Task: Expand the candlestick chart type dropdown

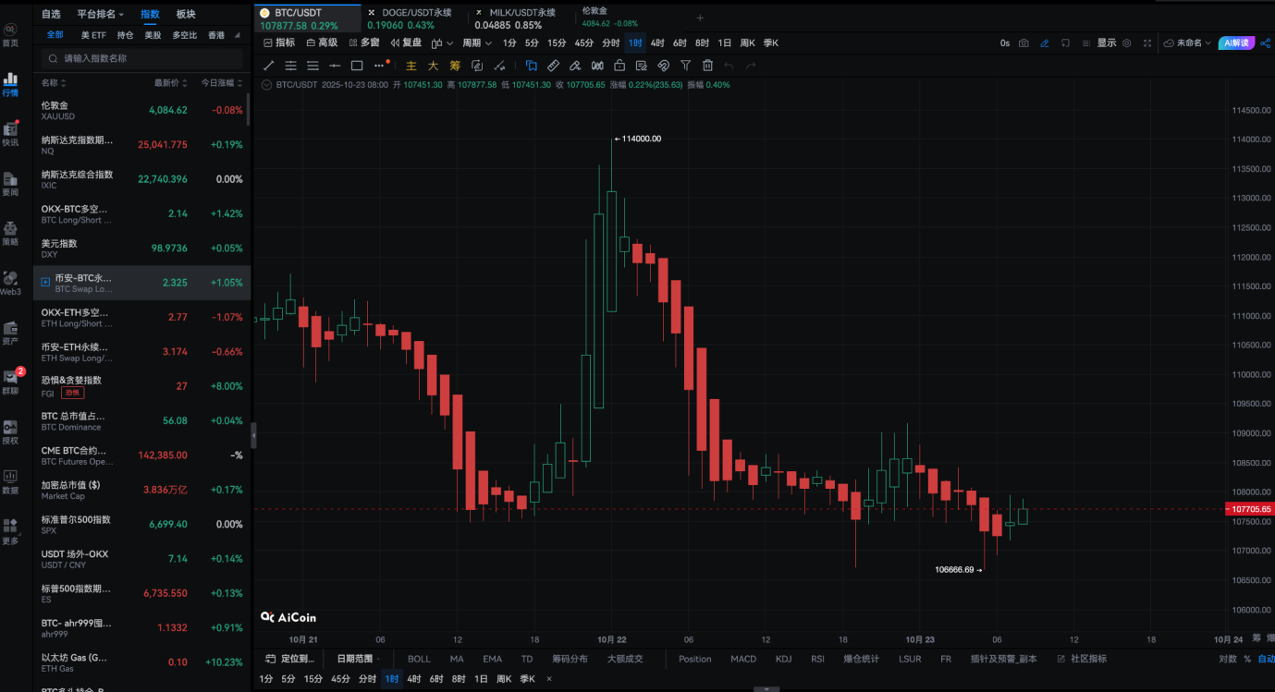Action: [443, 42]
